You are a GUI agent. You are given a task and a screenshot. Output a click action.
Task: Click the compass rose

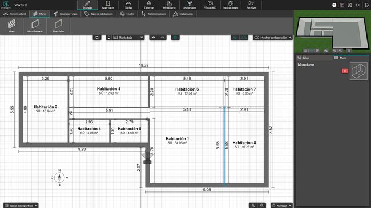click(59, 177)
